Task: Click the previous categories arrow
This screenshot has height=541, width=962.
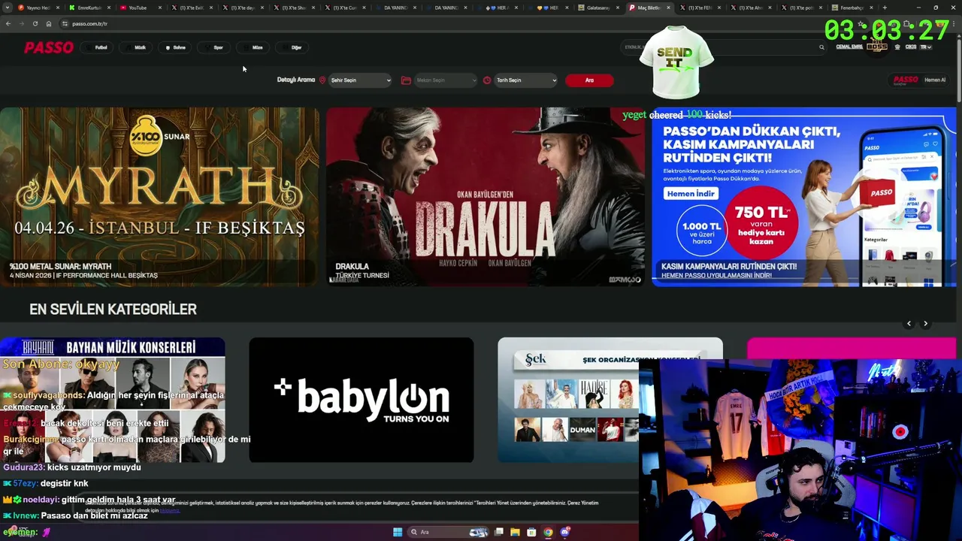Action: 909,323
